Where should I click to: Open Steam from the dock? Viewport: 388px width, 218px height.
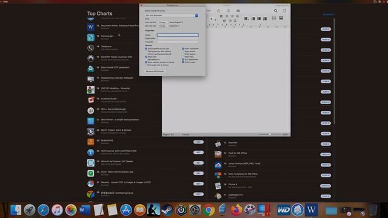coord(167,210)
